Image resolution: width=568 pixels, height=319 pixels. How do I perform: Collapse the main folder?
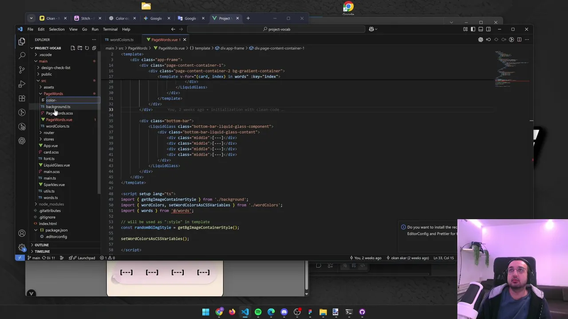pyautogui.click(x=43, y=61)
